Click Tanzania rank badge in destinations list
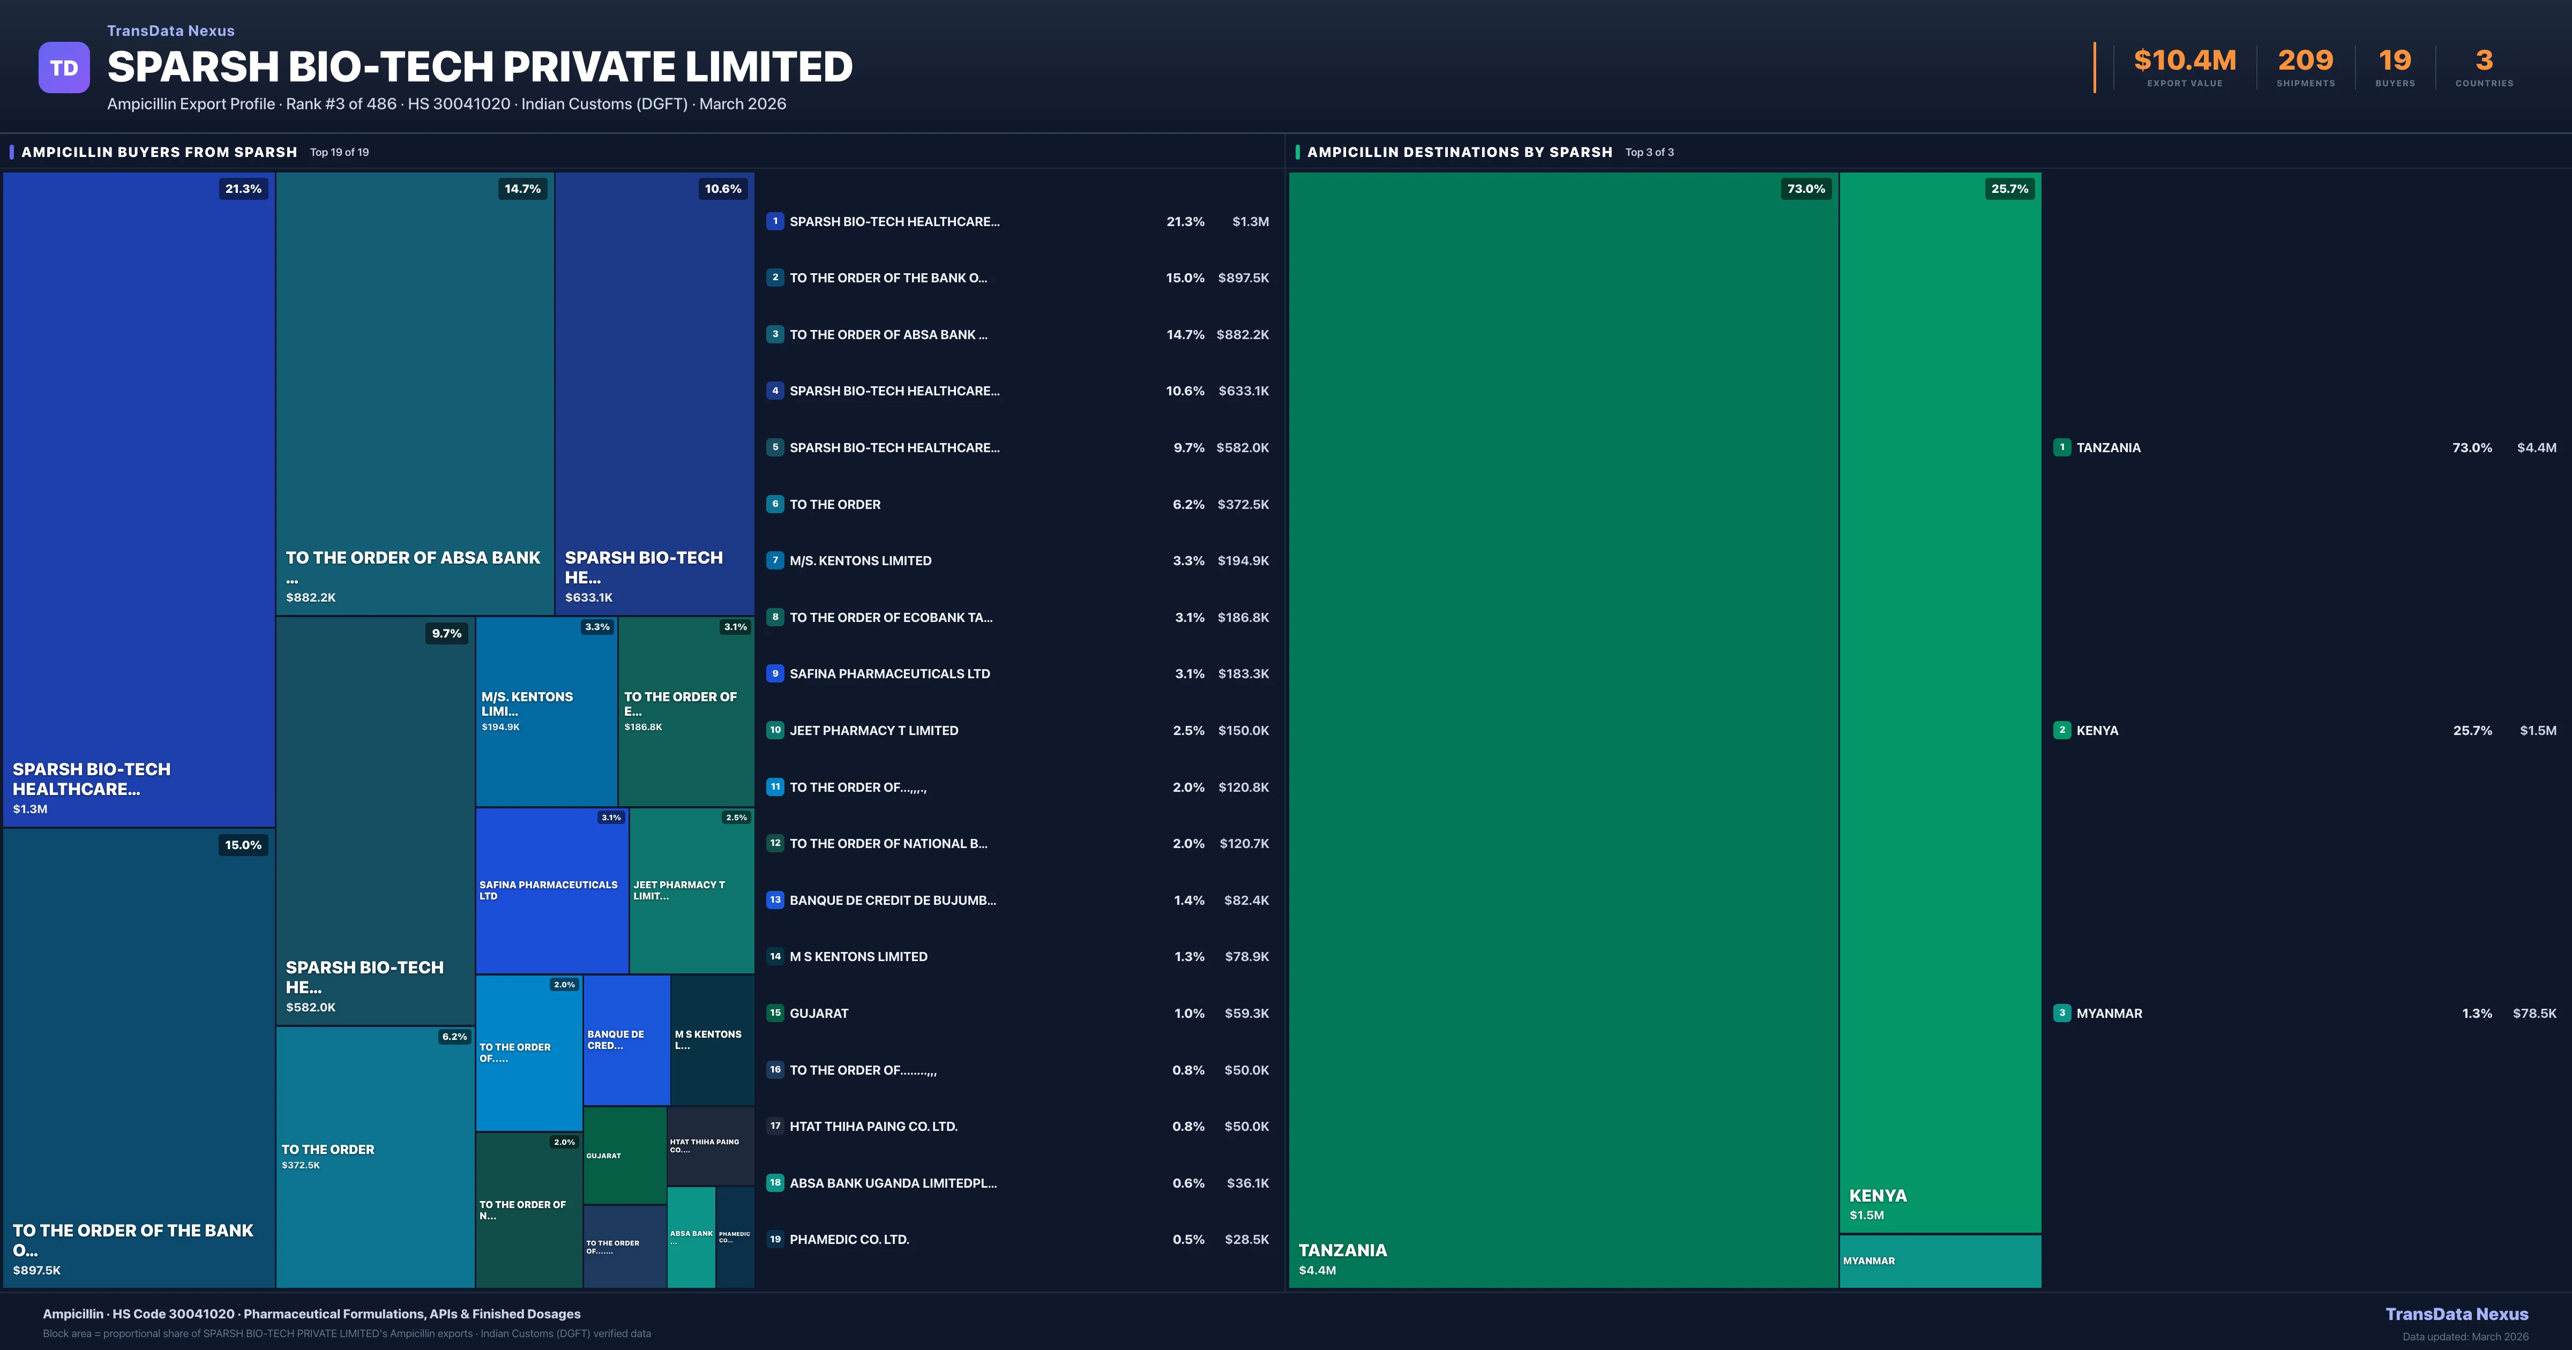The height and width of the screenshot is (1350, 2572). click(x=2062, y=447)
